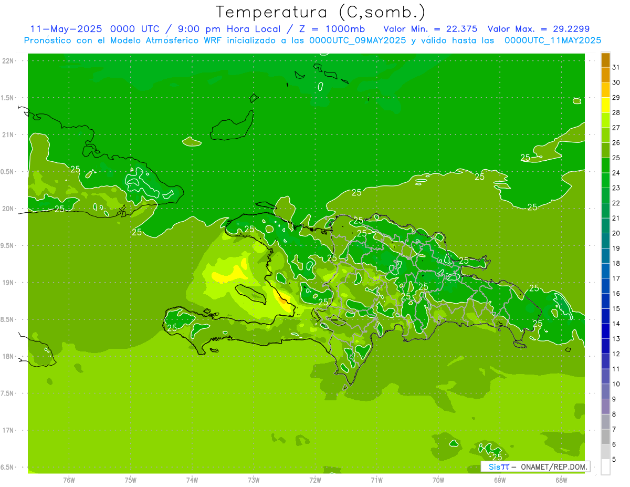Image resolution: width=630 pixels, height=487 pixels.
Task: Click the "7.5N" latitude axis label
Action: click(7, 393)
